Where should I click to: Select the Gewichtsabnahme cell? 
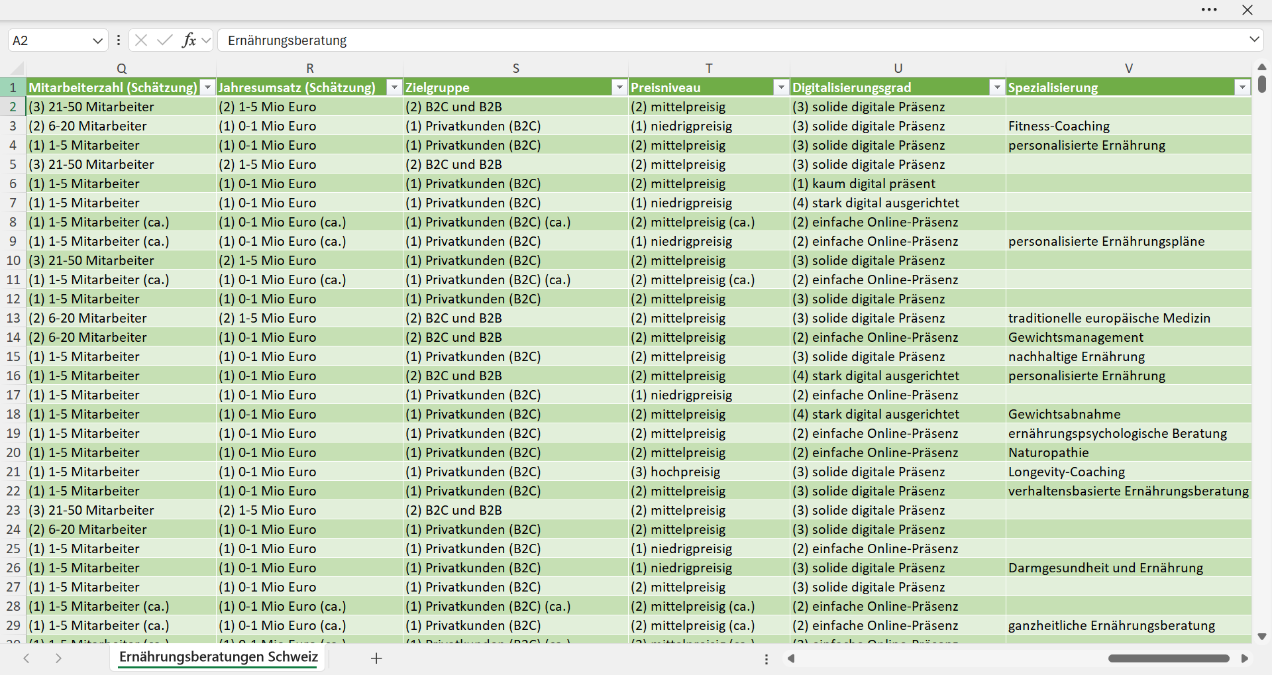1128,414
